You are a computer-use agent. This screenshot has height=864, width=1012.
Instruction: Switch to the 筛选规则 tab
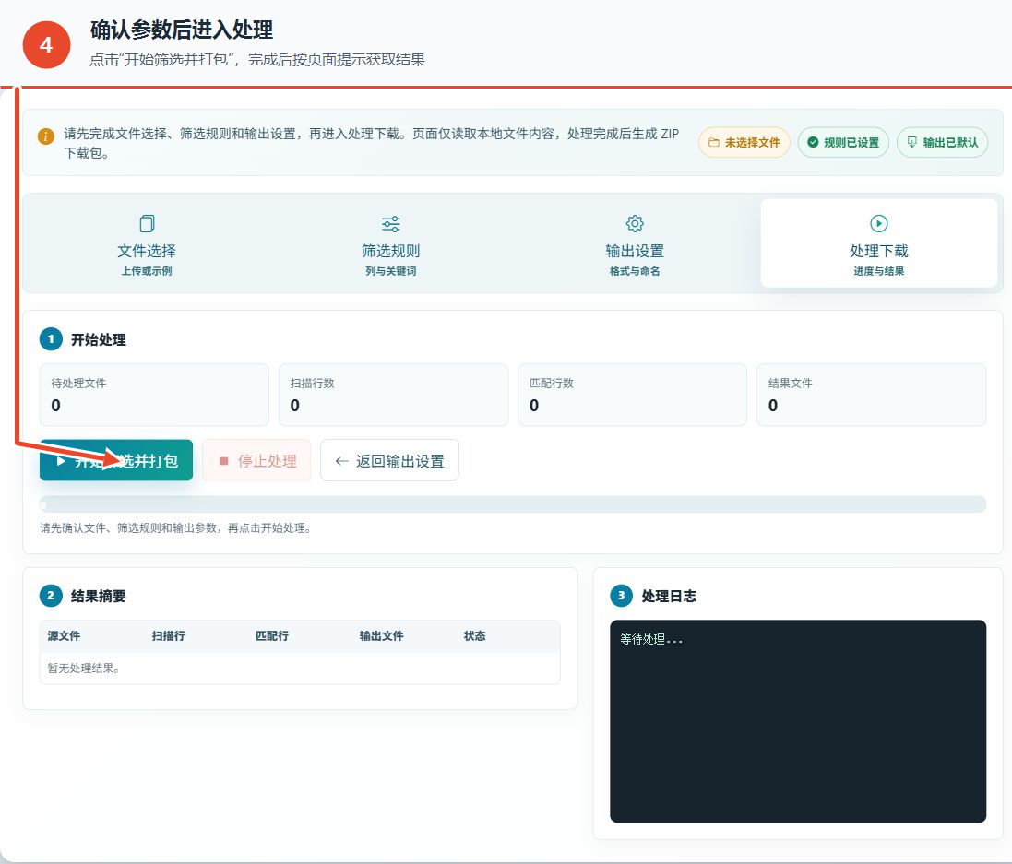click(390, 243)
